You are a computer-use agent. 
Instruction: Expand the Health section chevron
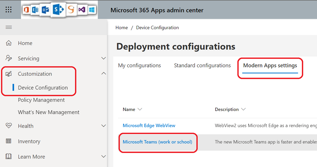point(104,126)
